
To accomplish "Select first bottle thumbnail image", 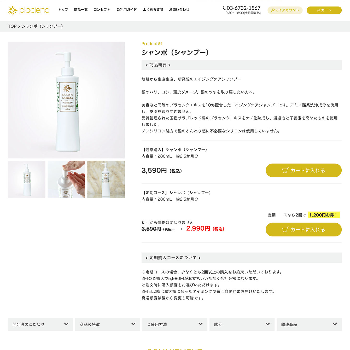I will 27,179.
